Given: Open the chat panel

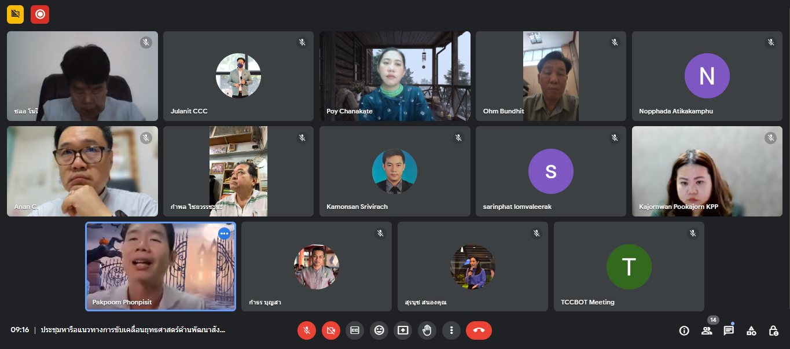Looking at the screenshot, I should (x=729, y=330).
